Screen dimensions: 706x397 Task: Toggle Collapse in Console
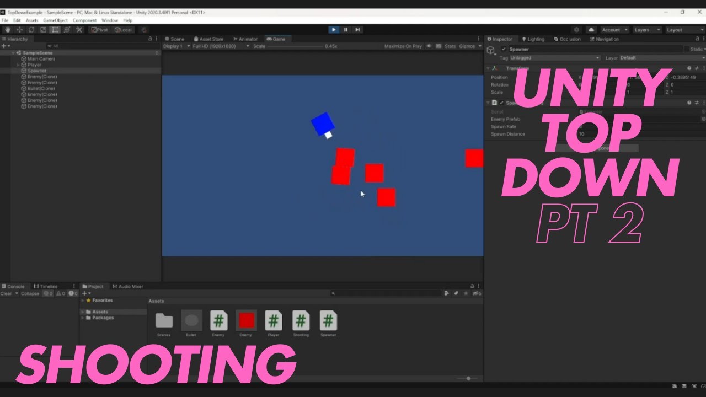click(30, 293)
